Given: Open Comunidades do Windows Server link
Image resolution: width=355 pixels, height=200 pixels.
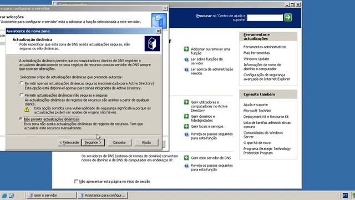Looking at the screenshot, I should click(x=263, y=134).
